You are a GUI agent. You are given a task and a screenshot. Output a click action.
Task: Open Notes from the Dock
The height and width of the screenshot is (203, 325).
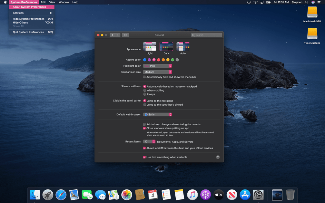[179, 195]
